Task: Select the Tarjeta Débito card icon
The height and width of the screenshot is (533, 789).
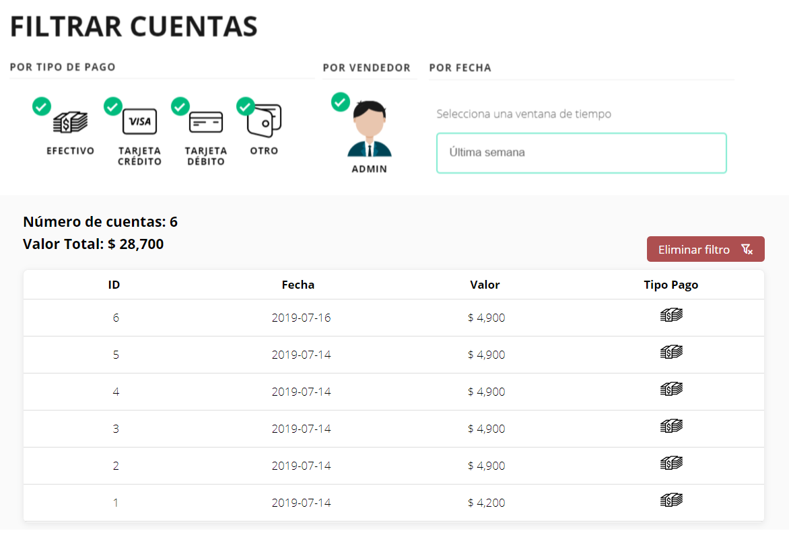Action: pyautogui.click(x=206, y=122)
